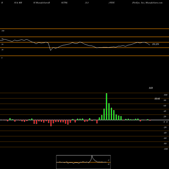Click the MR axis label -100
This screenshot has height=169, width=169.
[166, 149]
